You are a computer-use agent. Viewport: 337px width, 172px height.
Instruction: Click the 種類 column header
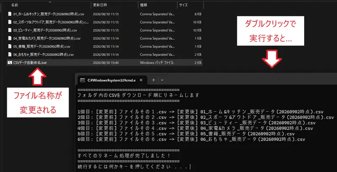click(144, 5)
